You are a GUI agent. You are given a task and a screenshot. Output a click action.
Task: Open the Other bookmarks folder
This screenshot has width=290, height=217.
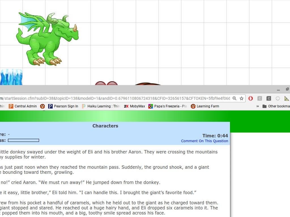[276, 106]
